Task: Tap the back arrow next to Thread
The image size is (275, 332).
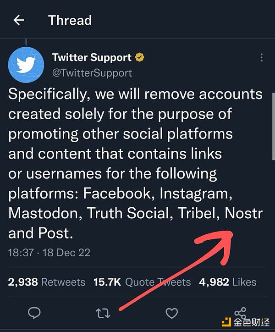Action: [19, 20]
